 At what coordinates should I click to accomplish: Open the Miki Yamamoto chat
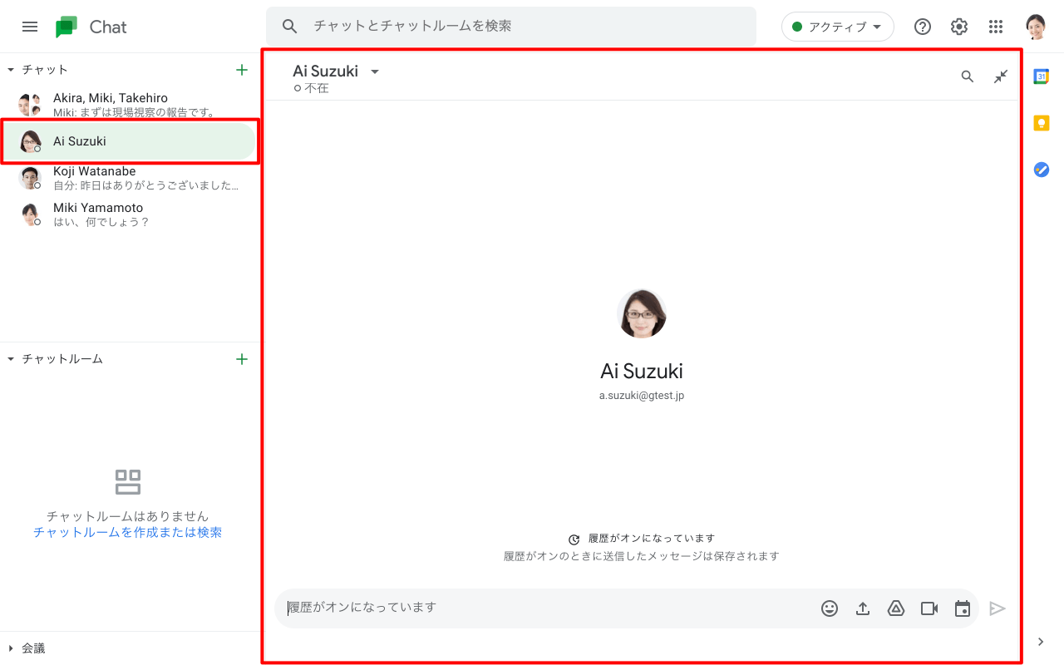point(130,214)
